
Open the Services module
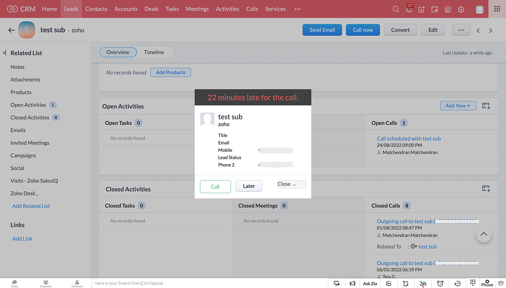click(275, 9)
